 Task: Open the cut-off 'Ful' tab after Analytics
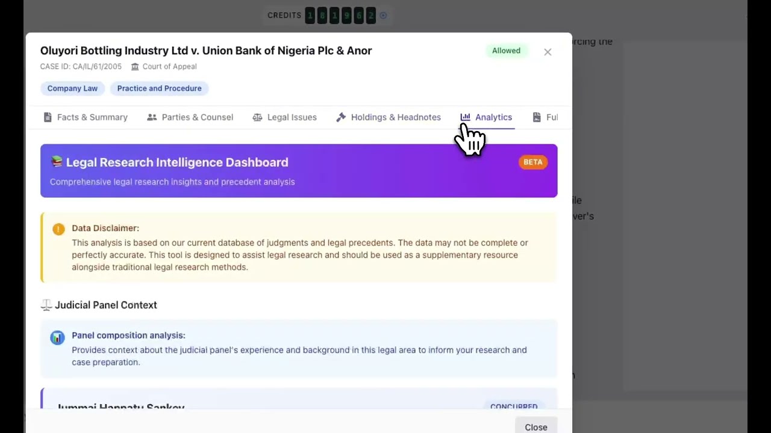545,117
